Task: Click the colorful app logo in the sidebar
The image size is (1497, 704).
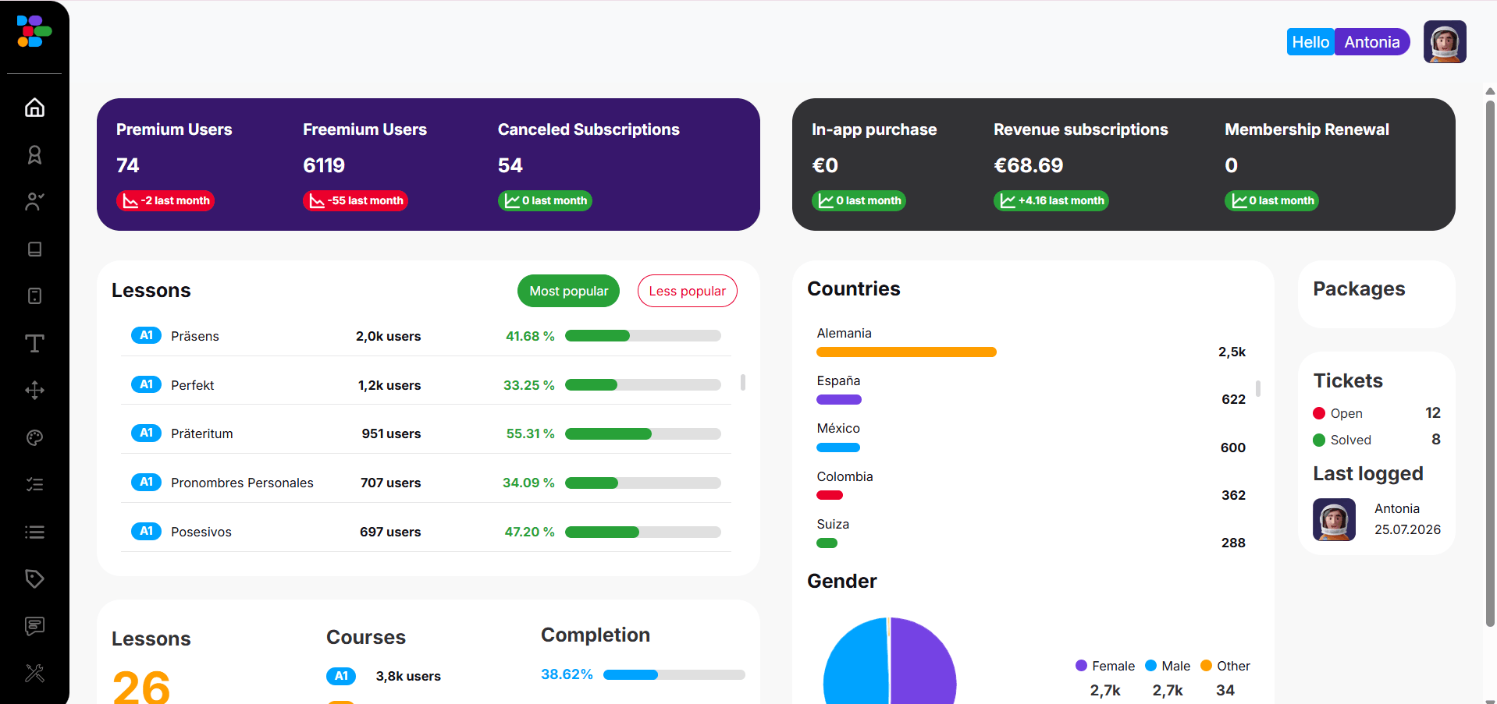Action: coord(34,31)
